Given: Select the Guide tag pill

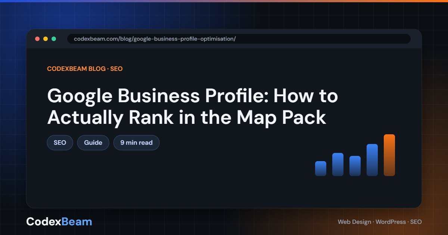Looking at the screenshot, I should point(93,143).
